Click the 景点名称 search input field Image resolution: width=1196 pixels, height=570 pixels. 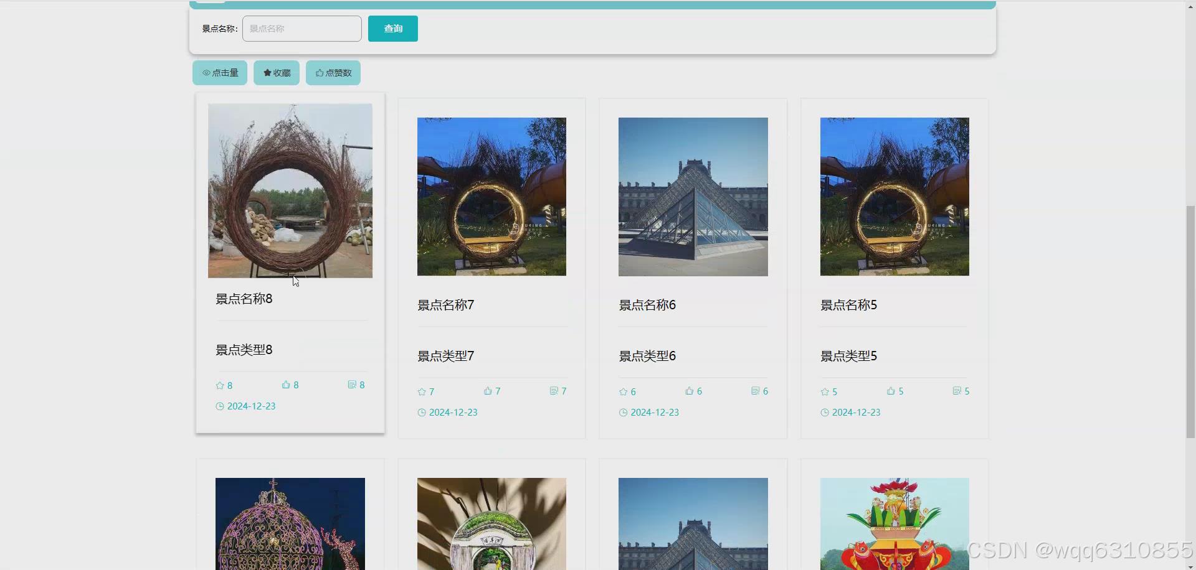coord(301,29)
